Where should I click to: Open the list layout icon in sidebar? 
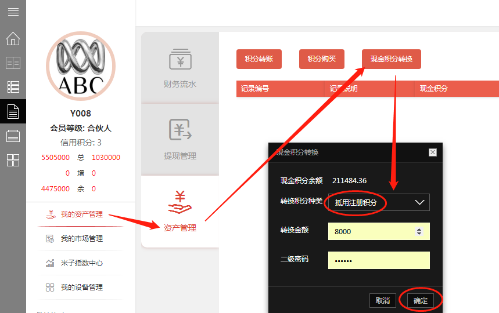point(13,87)
